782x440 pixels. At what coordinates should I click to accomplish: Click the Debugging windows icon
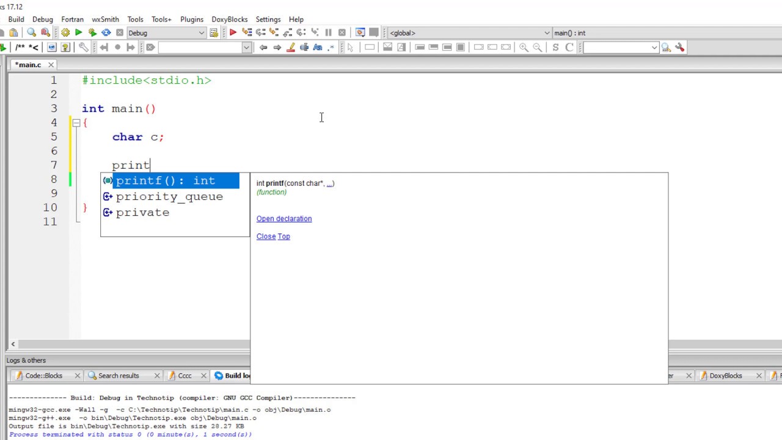pyautogui.click(x=360, y=32)
